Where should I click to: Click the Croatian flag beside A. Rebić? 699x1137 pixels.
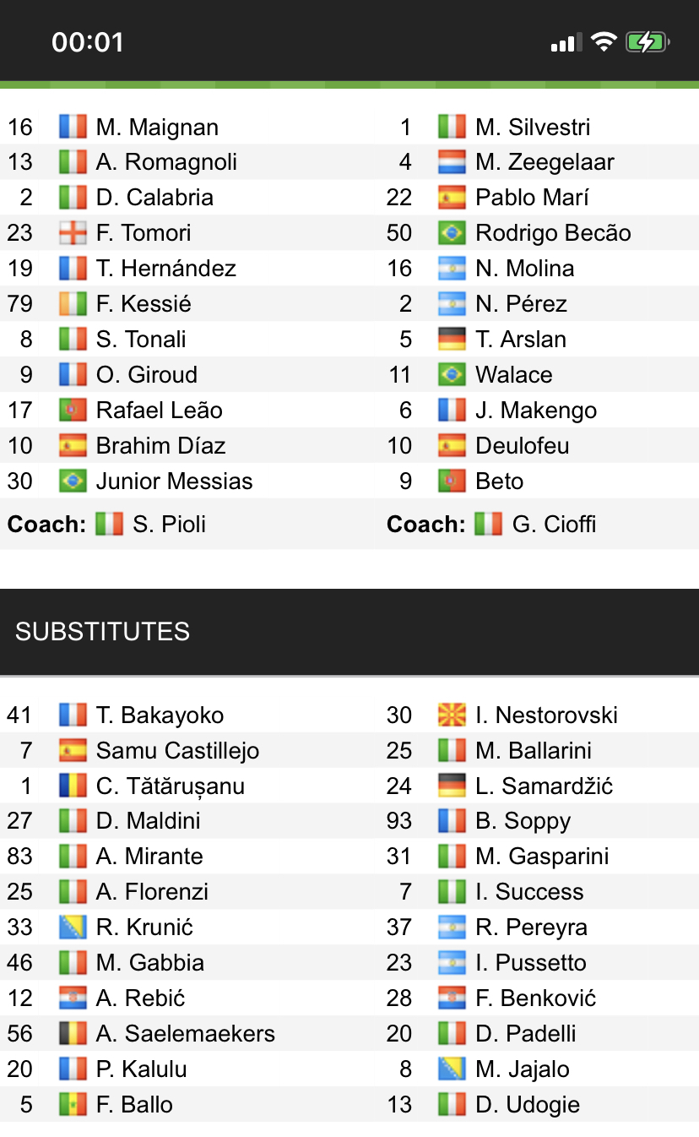[72, 998]
